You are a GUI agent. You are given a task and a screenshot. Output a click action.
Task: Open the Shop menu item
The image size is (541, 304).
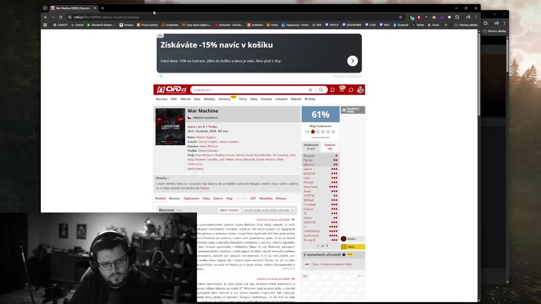pyautogui.click(x=310, y=99)
